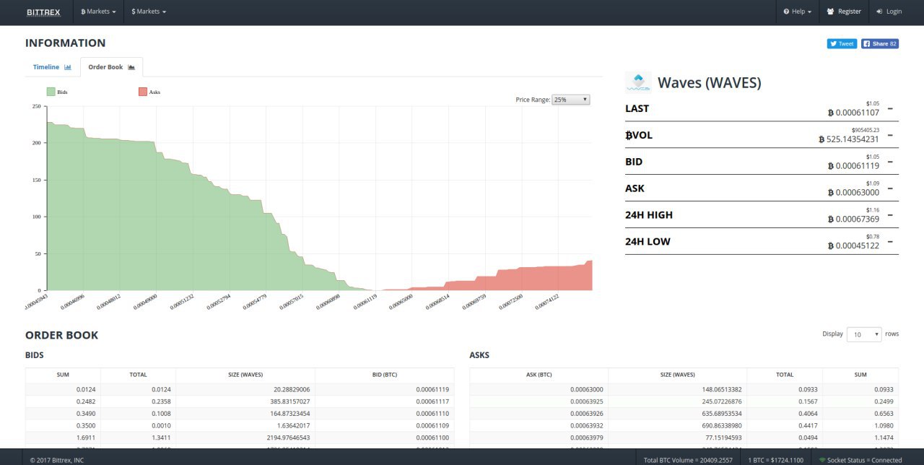
Task: Collapse the BID row minus icon
Action: tap(890, 162)
